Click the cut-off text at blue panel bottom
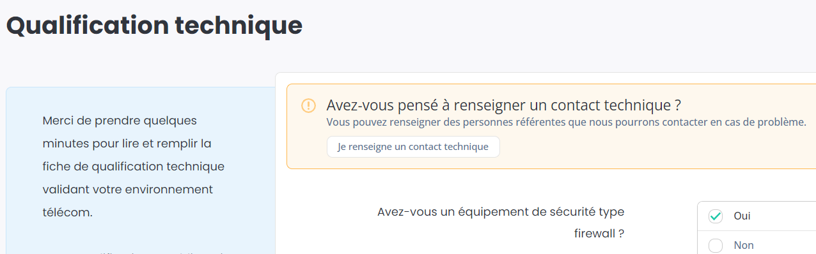Image resolution: width=816 pixels, height=254 pixels. click(x=134, y=251)
